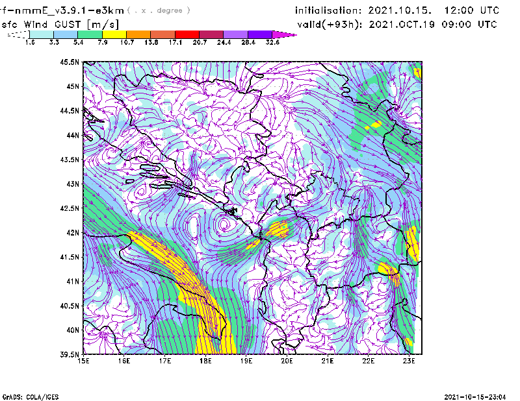Select the longitude label '16E'
Viewport: 520px width, 401px height.
click(124, 361)
